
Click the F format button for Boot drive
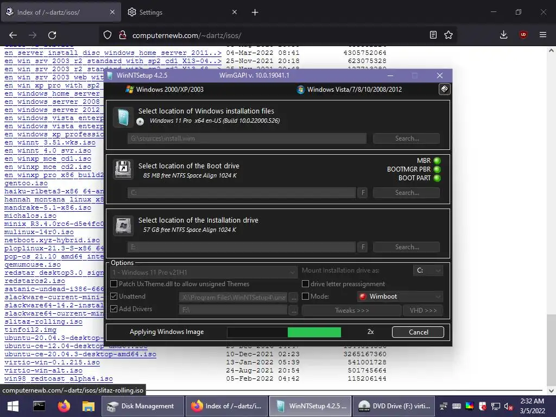(363, 193)
